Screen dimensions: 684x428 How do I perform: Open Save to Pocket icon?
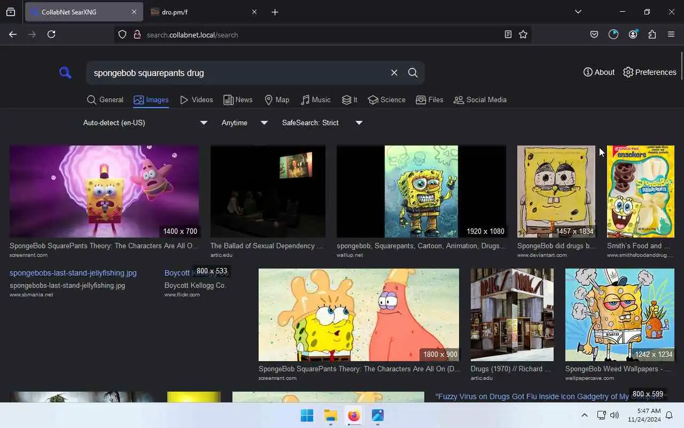594,34
